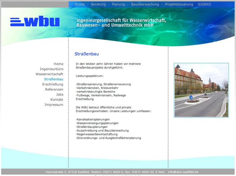Click Bauüberwachung in the top banner

coord(145,4)
